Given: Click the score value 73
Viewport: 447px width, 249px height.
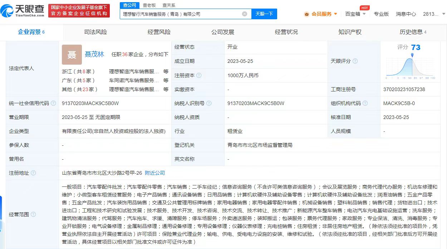Looking at the screenshot, I should point(416,48).
